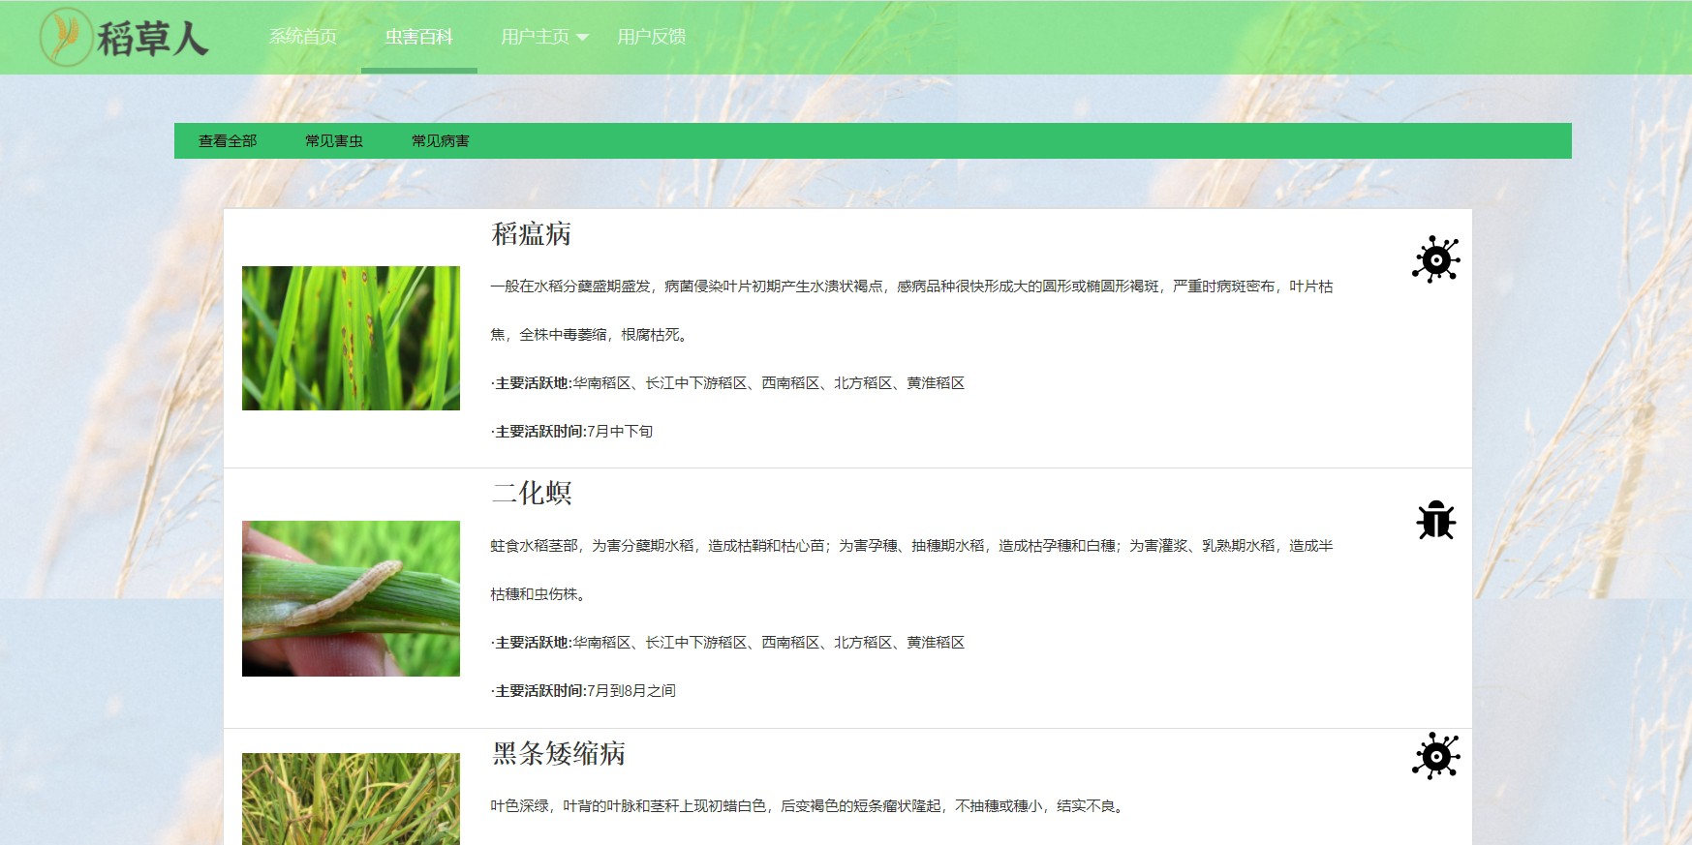Open the 用户反馈 nav item
This screenshot has height=845, width=1692.
pos(652,37)
